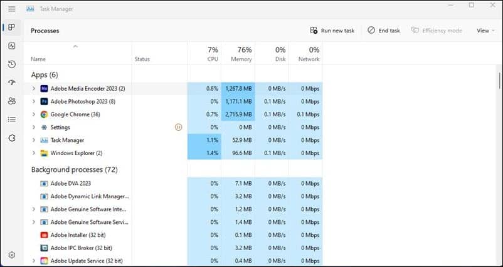The height and width of the screenshot is (267, 503).
Task: Click the Adobe Update Service icon
Action: (44, 261)
